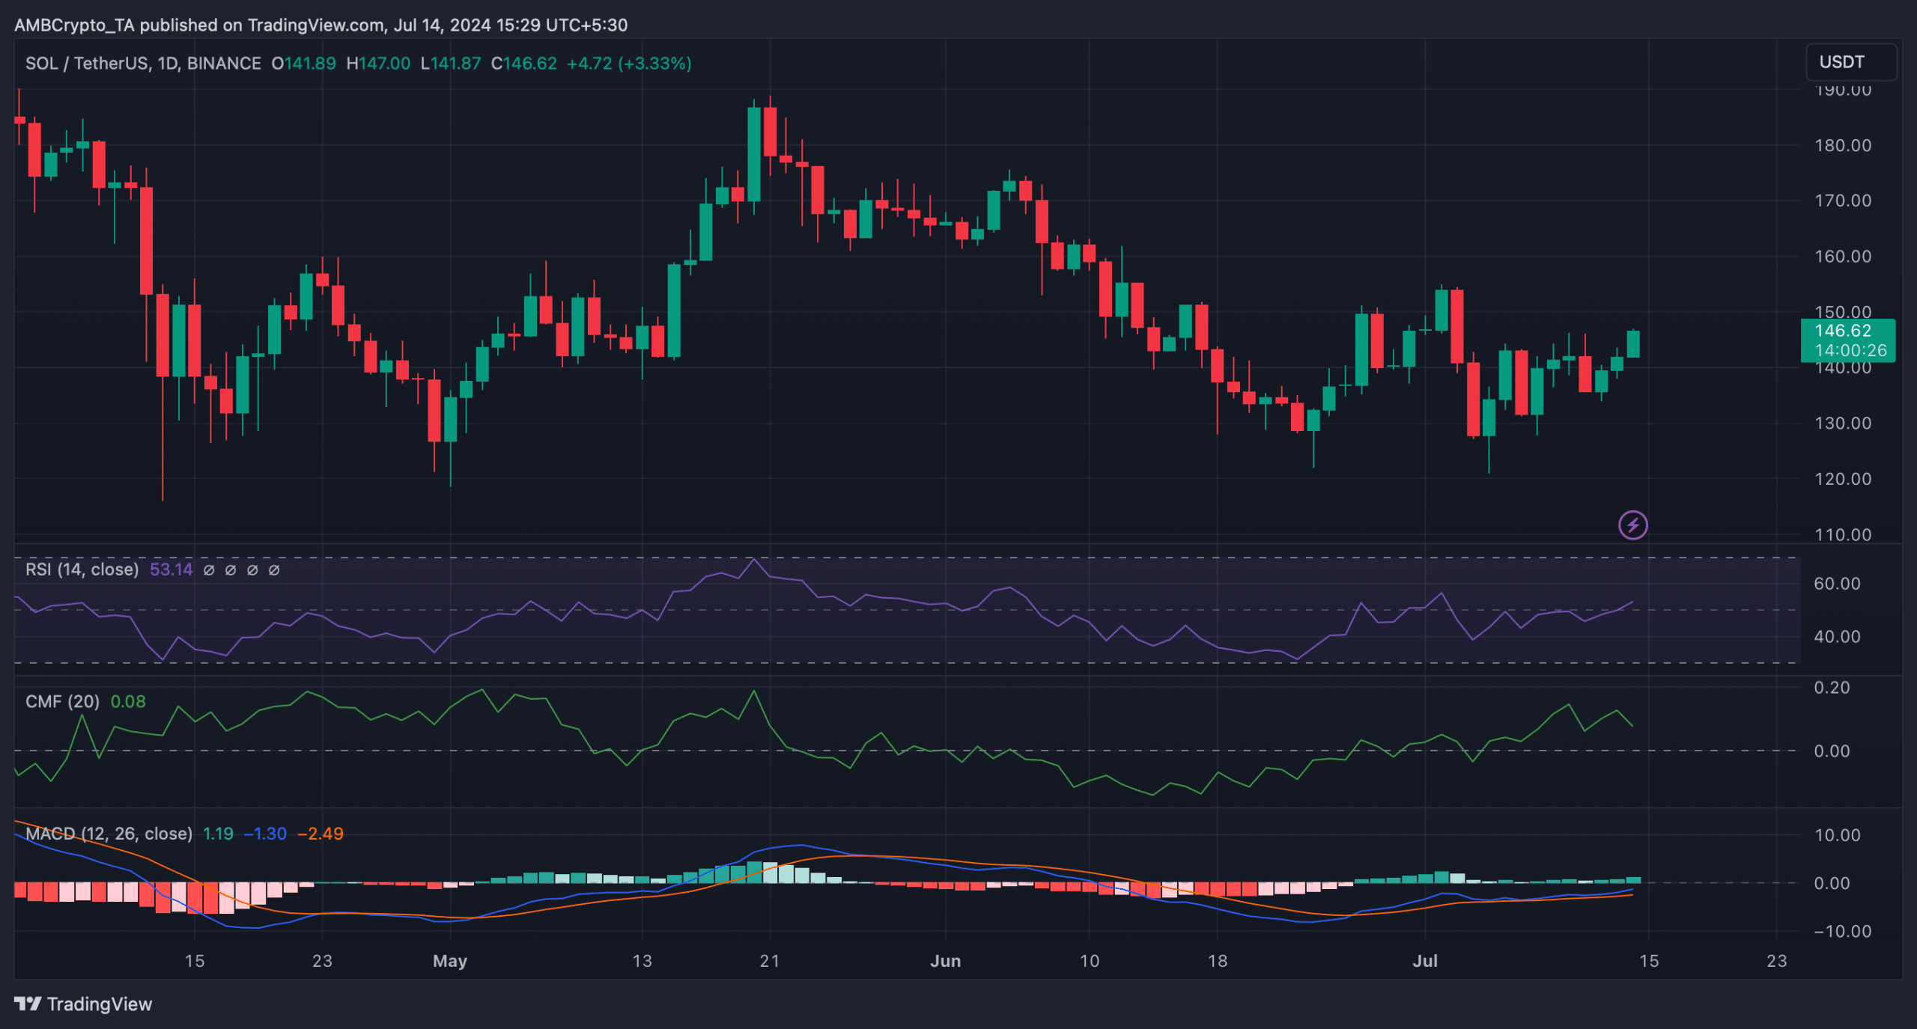
Task: Click the blue MACD value -1.30
Action: pos(265,834)
